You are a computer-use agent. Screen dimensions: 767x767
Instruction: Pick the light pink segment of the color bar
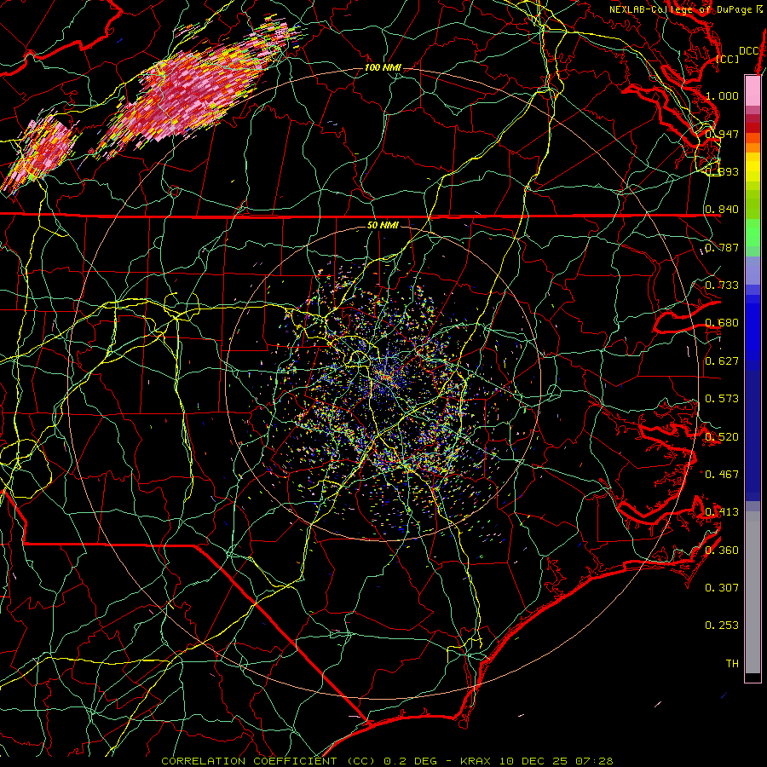tap(753, 90)
